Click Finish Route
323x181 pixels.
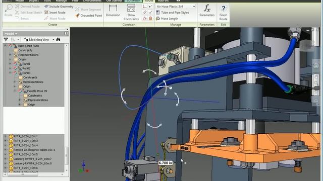pyautogui.click(x=223, y=13)
